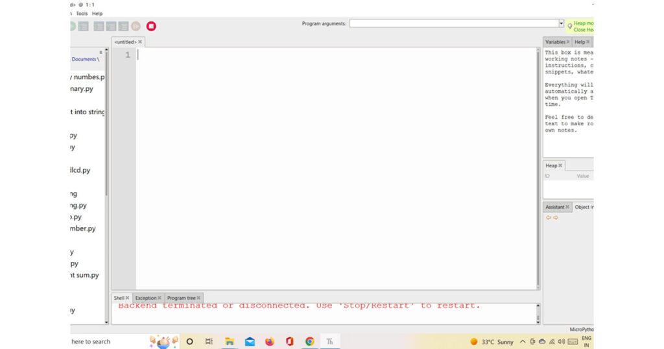The height and width of the screenshot is (349, 664).
Task: Open Google Chrome from the taskbar
Action: click(310, 341)
